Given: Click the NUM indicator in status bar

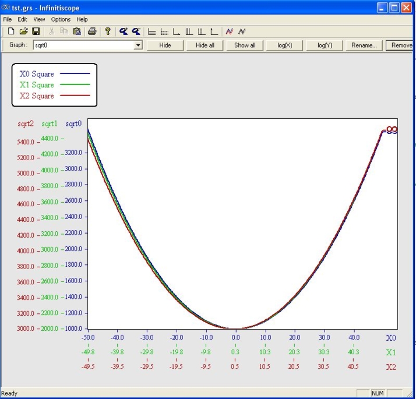Looking at the screenshot, I should point(378,393).
